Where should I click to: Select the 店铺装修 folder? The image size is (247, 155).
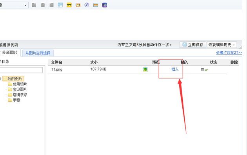[x=18, y=95]
